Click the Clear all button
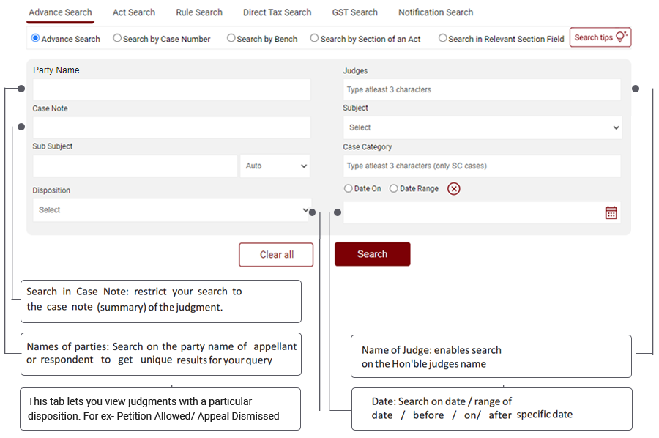659x438 pixels. click(x=276, y=255)
